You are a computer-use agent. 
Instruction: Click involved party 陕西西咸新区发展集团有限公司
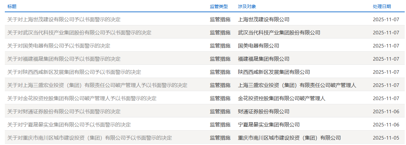(274, 72)
